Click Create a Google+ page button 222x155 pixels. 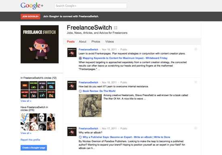click(34, 148)
